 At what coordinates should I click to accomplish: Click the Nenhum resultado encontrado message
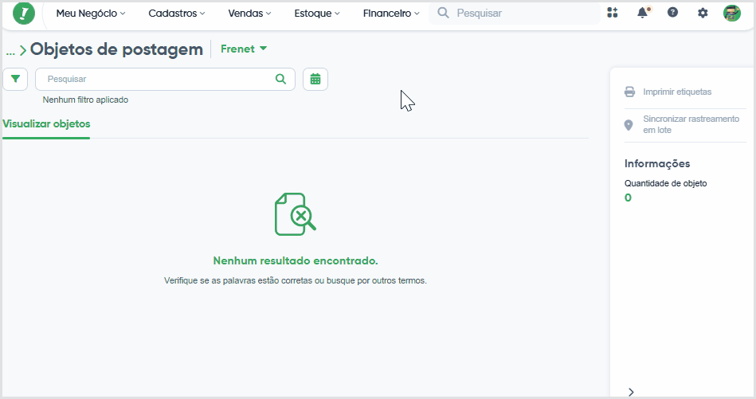point(296,260)
